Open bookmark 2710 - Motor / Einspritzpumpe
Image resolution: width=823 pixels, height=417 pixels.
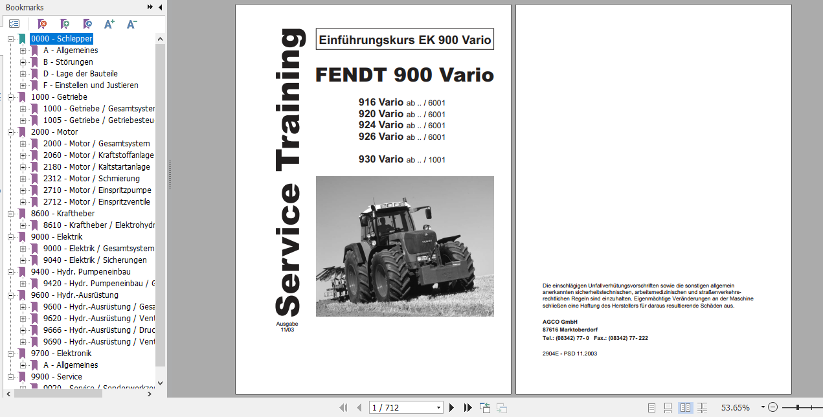(x=97, y=190)
